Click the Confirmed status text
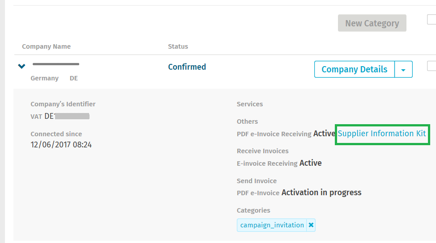The width and height of the screenshot is (436, 243). pyautogui.click(x=187, y=67)
